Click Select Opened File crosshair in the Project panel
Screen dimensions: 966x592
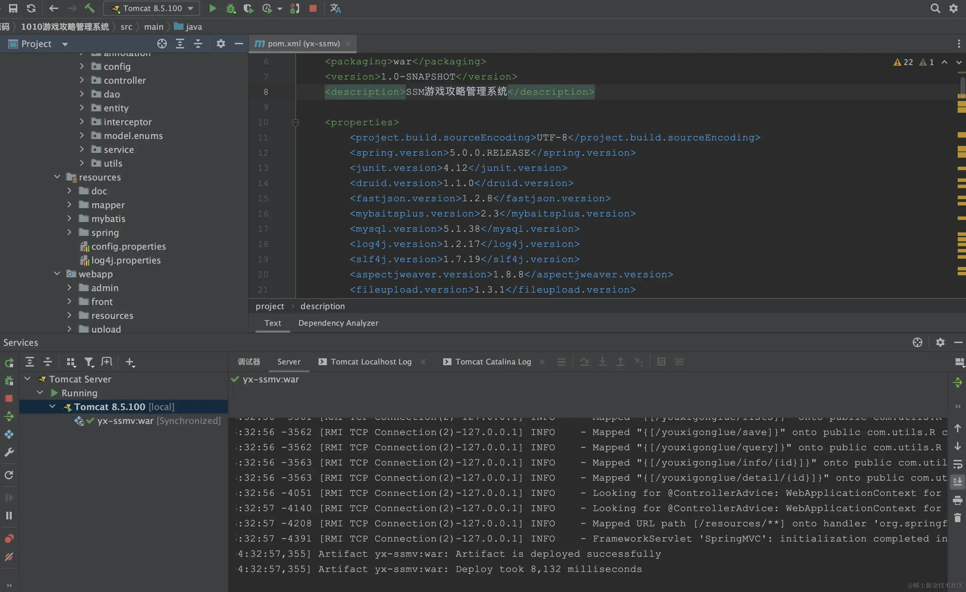pyautogui.click(x=162, y=44)
